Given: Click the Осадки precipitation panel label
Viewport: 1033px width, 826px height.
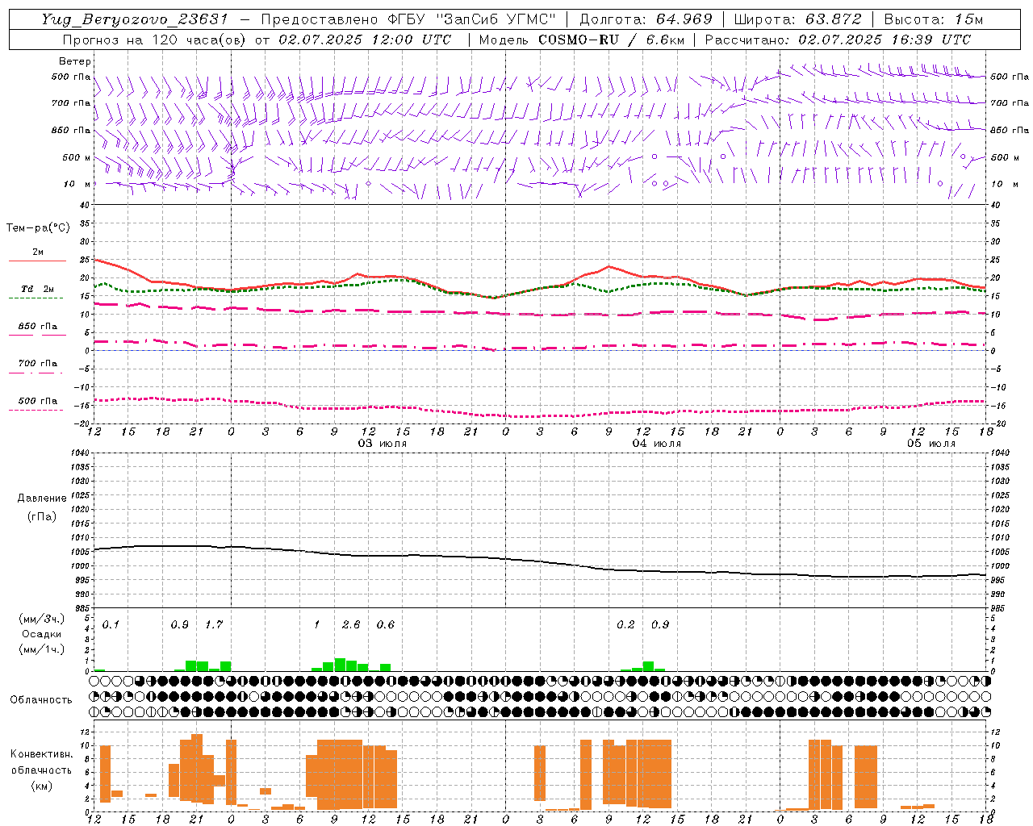Looking at the screenshot, I should [42, 634].
